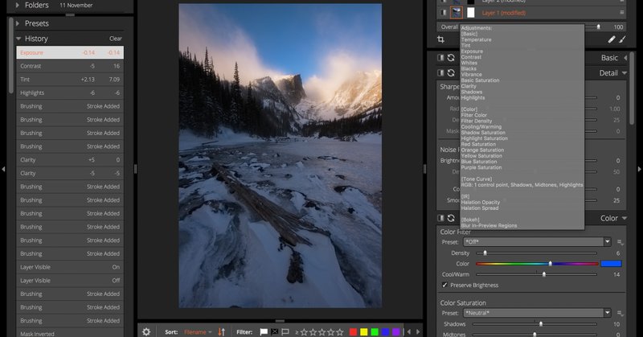
Task: Click the main mountain photo preview
Action: click(x=280, y=155)
